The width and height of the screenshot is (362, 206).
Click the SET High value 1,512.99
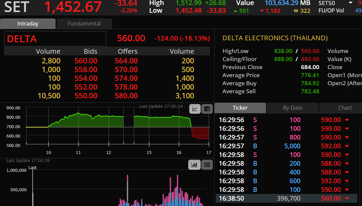click(x=188, y=3)
